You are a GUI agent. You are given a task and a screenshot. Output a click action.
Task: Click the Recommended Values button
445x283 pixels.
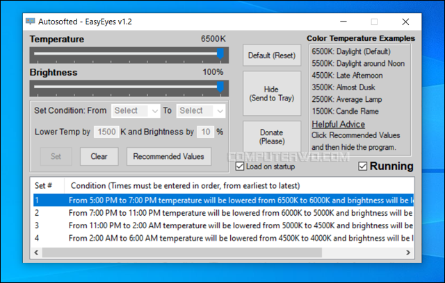(x=168, y=156)
